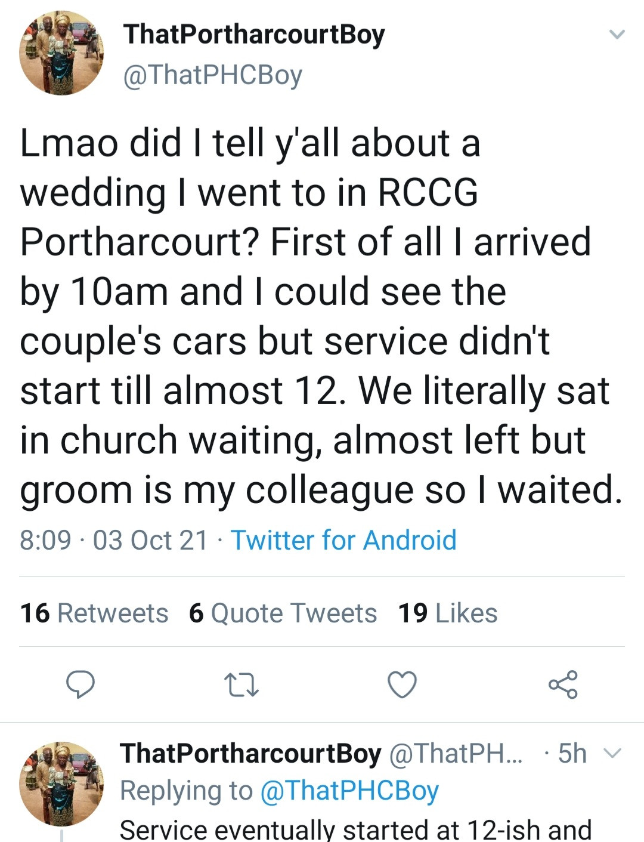This screenshot has width=644, height=842.
Task: Open the Twitter for Android link
Action: pyautogui.click(x=343, y=540)
